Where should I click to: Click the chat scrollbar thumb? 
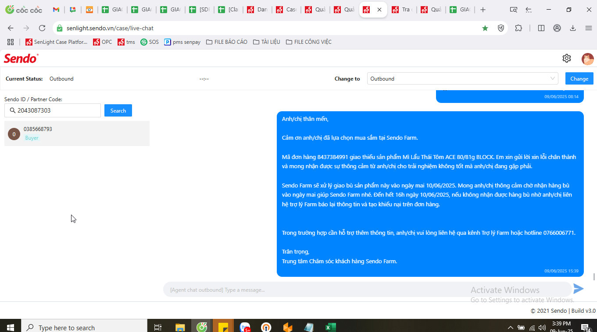(594, 277)
